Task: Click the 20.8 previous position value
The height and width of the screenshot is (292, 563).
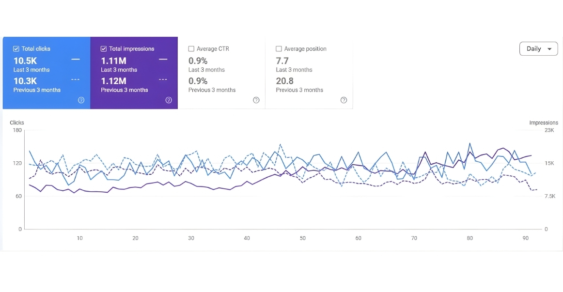Action: [284, 81]
